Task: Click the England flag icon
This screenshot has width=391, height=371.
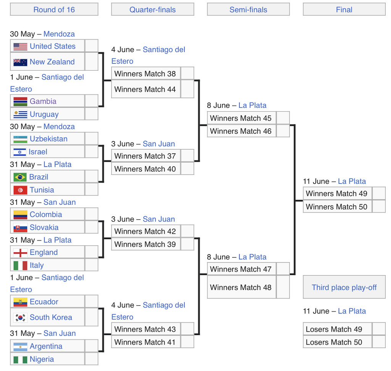Action: 20,253
